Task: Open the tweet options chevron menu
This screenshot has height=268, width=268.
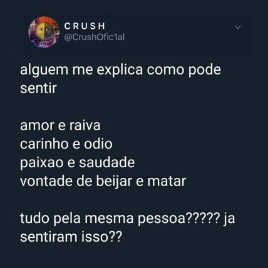Action: pyautogui.click(x=238, y=27)
